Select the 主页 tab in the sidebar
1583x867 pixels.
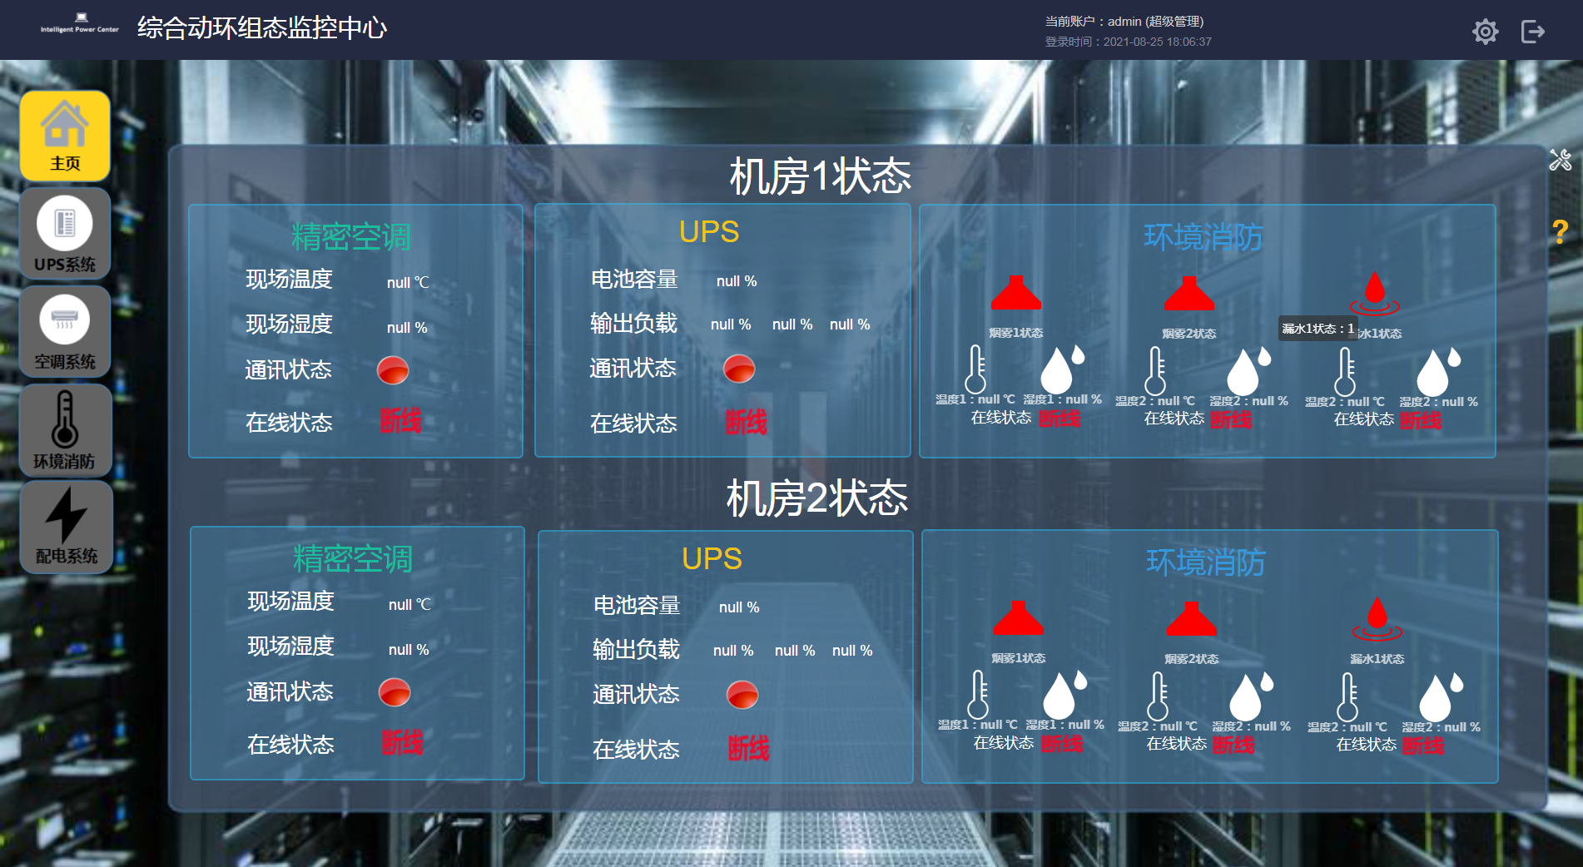(65, 135)
